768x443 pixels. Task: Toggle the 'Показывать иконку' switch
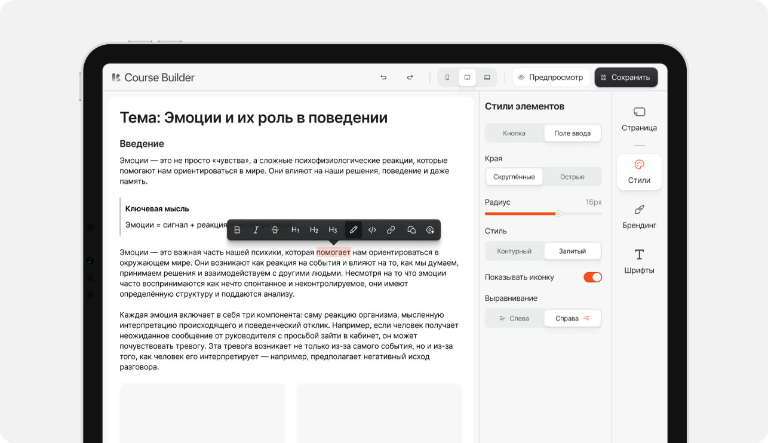coord(592,277)
